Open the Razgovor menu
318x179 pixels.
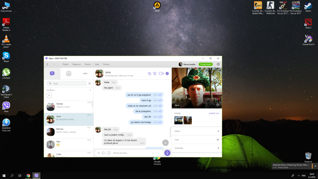tap(76, 64)
